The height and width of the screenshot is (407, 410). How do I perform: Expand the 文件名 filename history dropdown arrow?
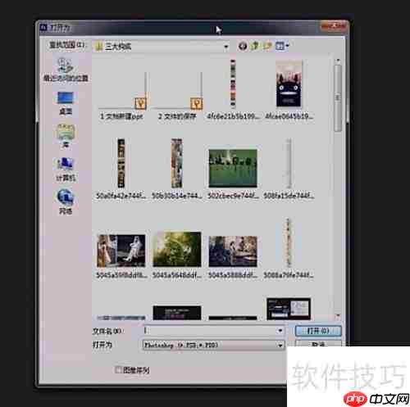tap(280, 331)
